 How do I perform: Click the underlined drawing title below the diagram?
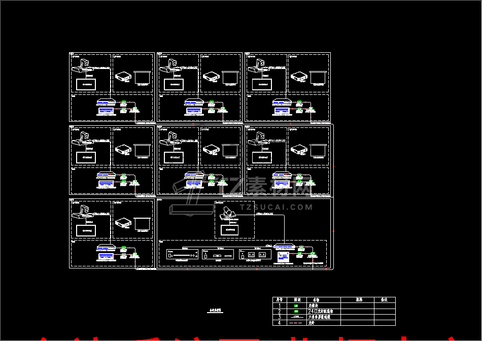tap(215, 311)
